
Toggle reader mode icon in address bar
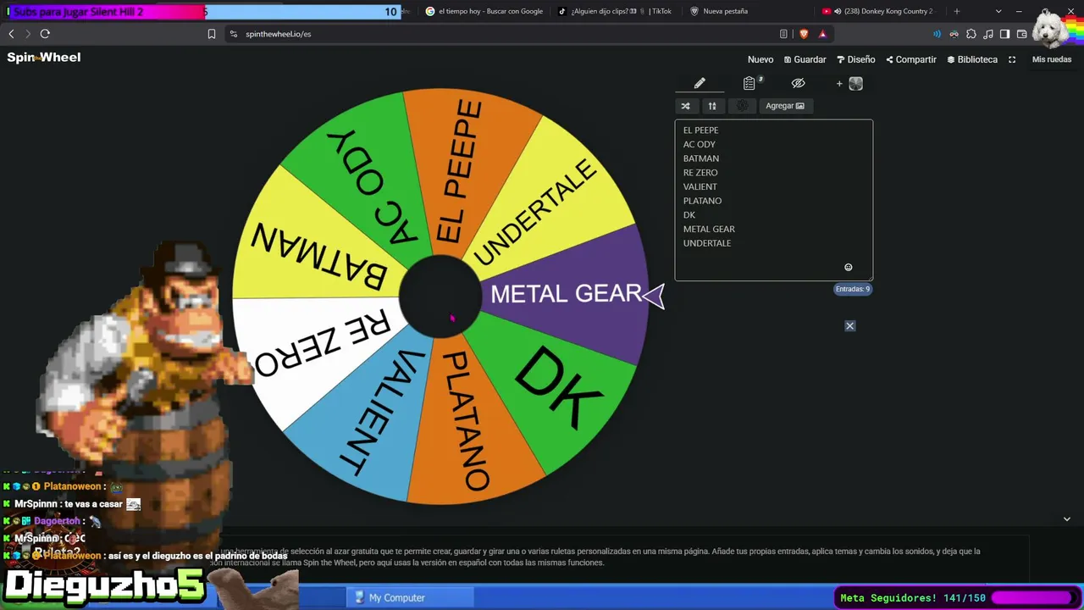coord(783,34)
